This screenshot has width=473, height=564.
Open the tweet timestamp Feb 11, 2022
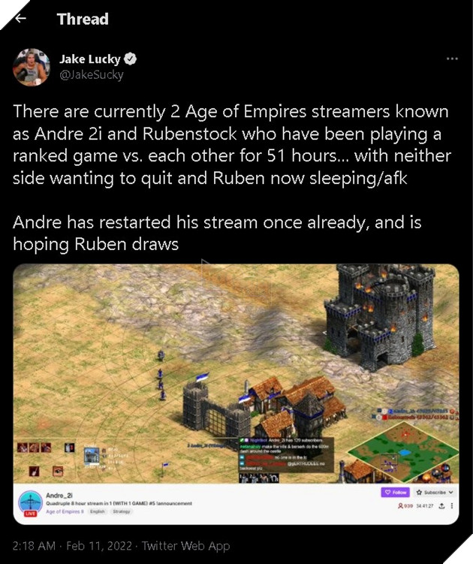pos(72,546)
